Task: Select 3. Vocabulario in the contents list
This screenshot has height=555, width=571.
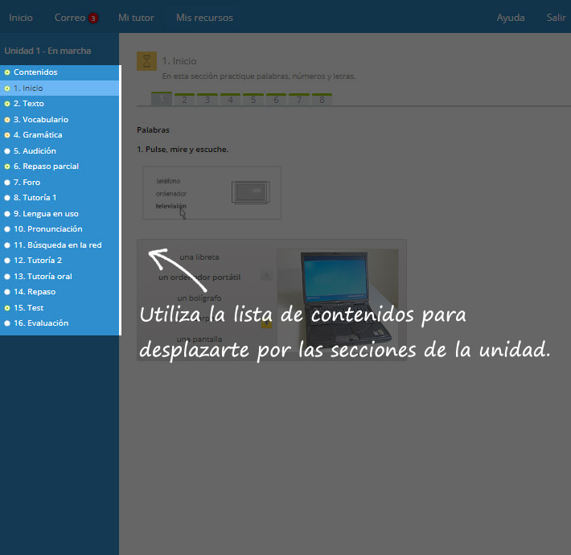Action: click(40, 120)
